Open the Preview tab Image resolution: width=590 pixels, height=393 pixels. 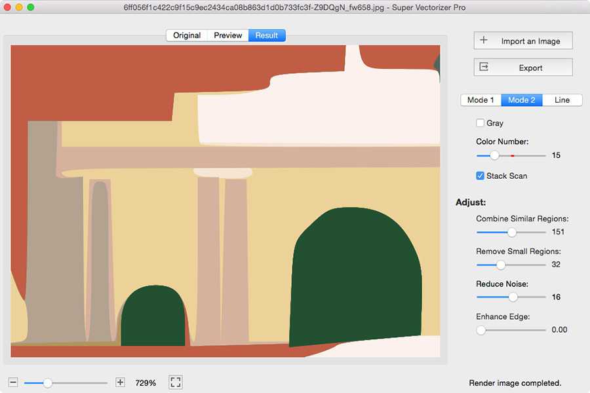pos(228,35)
